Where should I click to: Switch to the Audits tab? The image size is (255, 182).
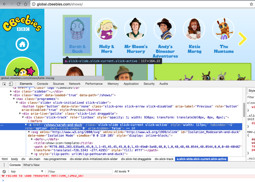[163, 84]
